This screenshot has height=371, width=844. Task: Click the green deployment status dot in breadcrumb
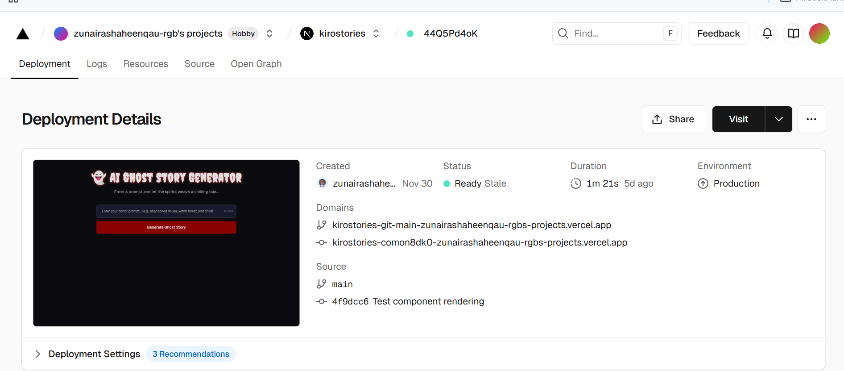[410, 33]
